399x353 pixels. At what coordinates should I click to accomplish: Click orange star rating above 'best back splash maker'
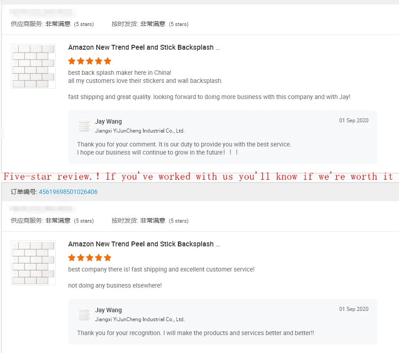90,61
